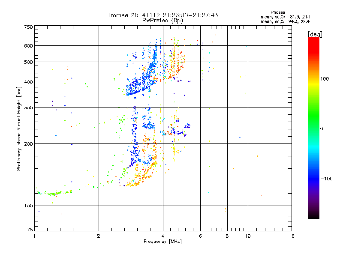The image size is (343, 257).
Task: Click the x-axis '4' frequency label
Action: [x=163, y=236]
